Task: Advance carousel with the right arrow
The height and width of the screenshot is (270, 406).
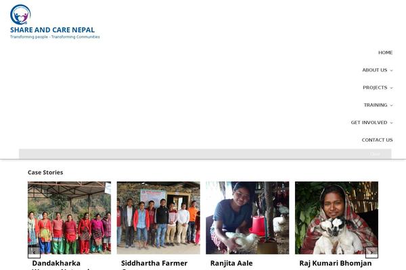Action: tap(371, 252)
